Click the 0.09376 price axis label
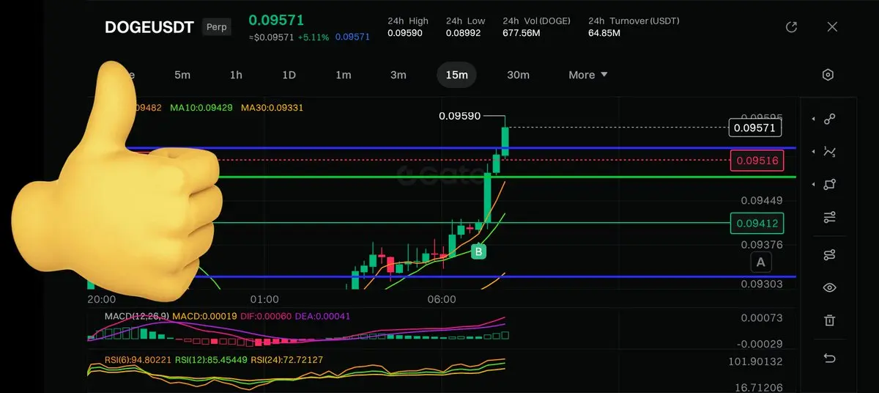Image resolution: width=879 pixels, height=393 pixels. pos(762,244)
